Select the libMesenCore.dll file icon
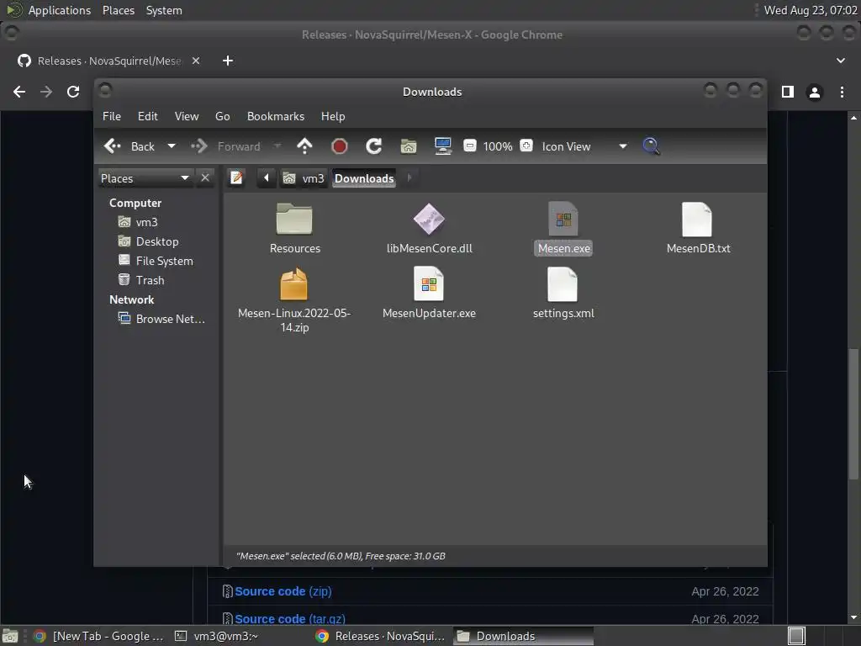Image resolution: width=861 pixels, height=646 pixels. coord(429,220)
